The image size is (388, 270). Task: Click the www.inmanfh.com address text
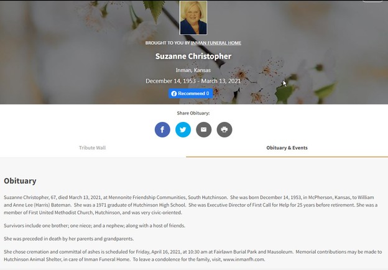pos(244,259)
